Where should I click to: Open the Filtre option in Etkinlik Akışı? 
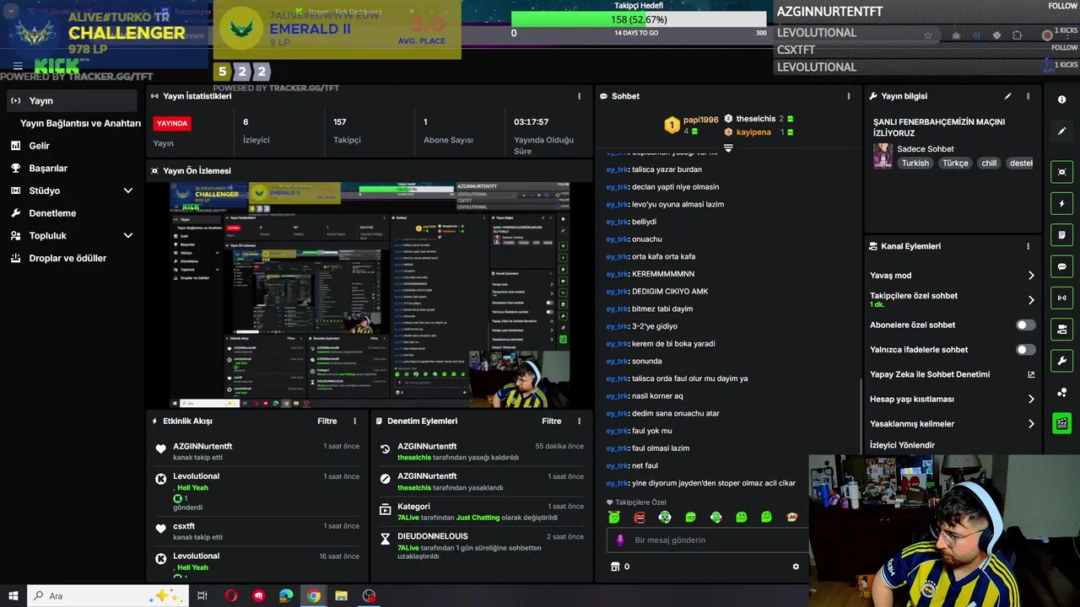[x=327, y=421]
